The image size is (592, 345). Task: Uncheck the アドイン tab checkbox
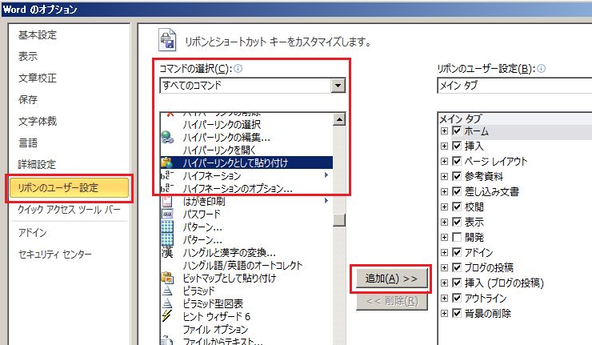pyautogui.click(x=457, y=252)
